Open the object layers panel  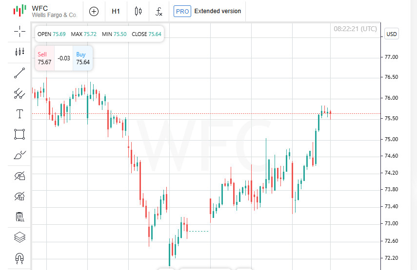[x=20, y=237]
